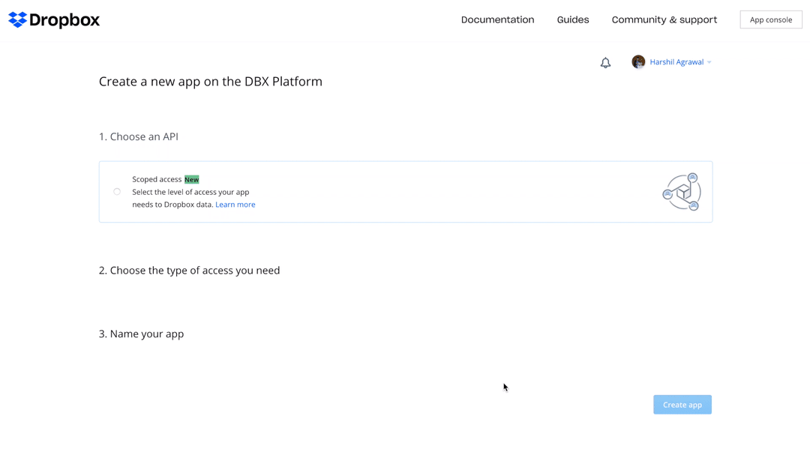Click the Harshil Agrawal username link
Screen dimensions: 810x455
tap(676, 61)
